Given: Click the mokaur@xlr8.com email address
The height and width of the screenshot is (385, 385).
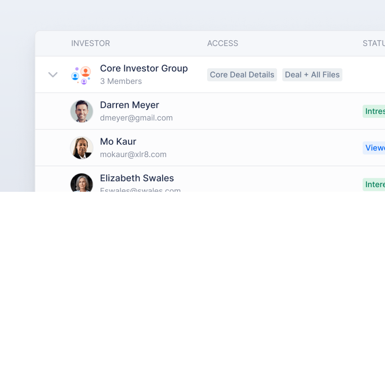Looking at the screenshot, I should (133, 154).
